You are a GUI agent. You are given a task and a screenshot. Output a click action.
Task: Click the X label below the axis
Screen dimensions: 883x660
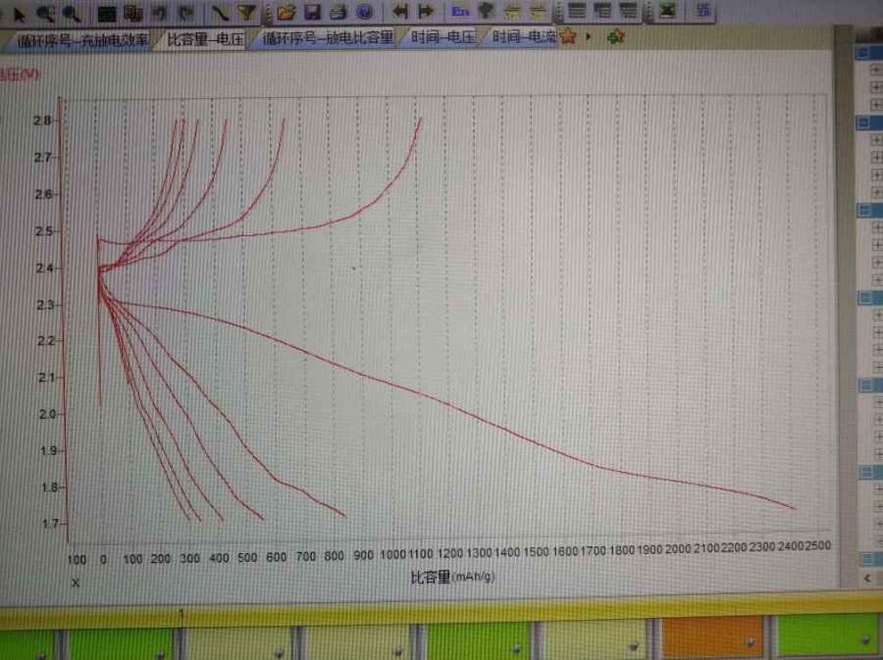pos(76,583)
